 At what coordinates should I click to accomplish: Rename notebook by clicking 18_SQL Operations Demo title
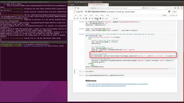tap(95, 12)
